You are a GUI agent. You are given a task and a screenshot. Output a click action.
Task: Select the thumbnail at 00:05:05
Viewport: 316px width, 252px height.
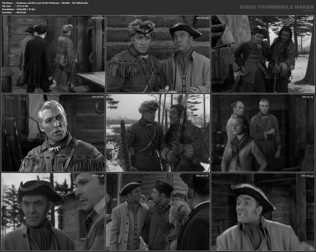(x=158, y=54)
